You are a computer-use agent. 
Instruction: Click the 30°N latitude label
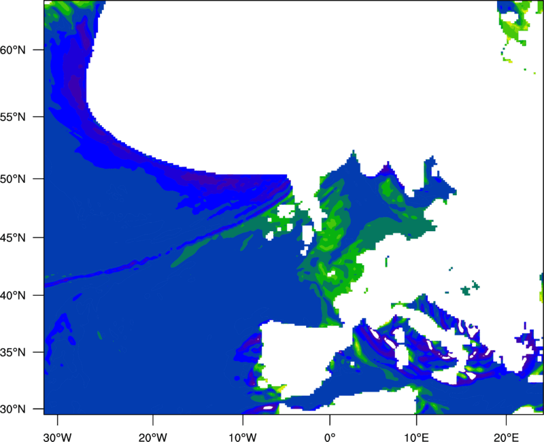click(12, 409)
